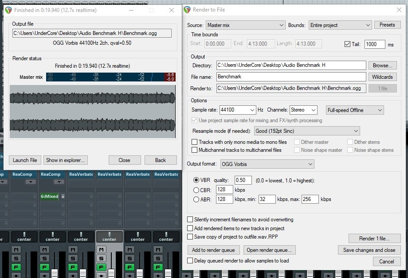Open the FX dropdown arrow under the 6:Mixed strip's ReaComp
Screen dimensions: 408x278
point(59,182)
